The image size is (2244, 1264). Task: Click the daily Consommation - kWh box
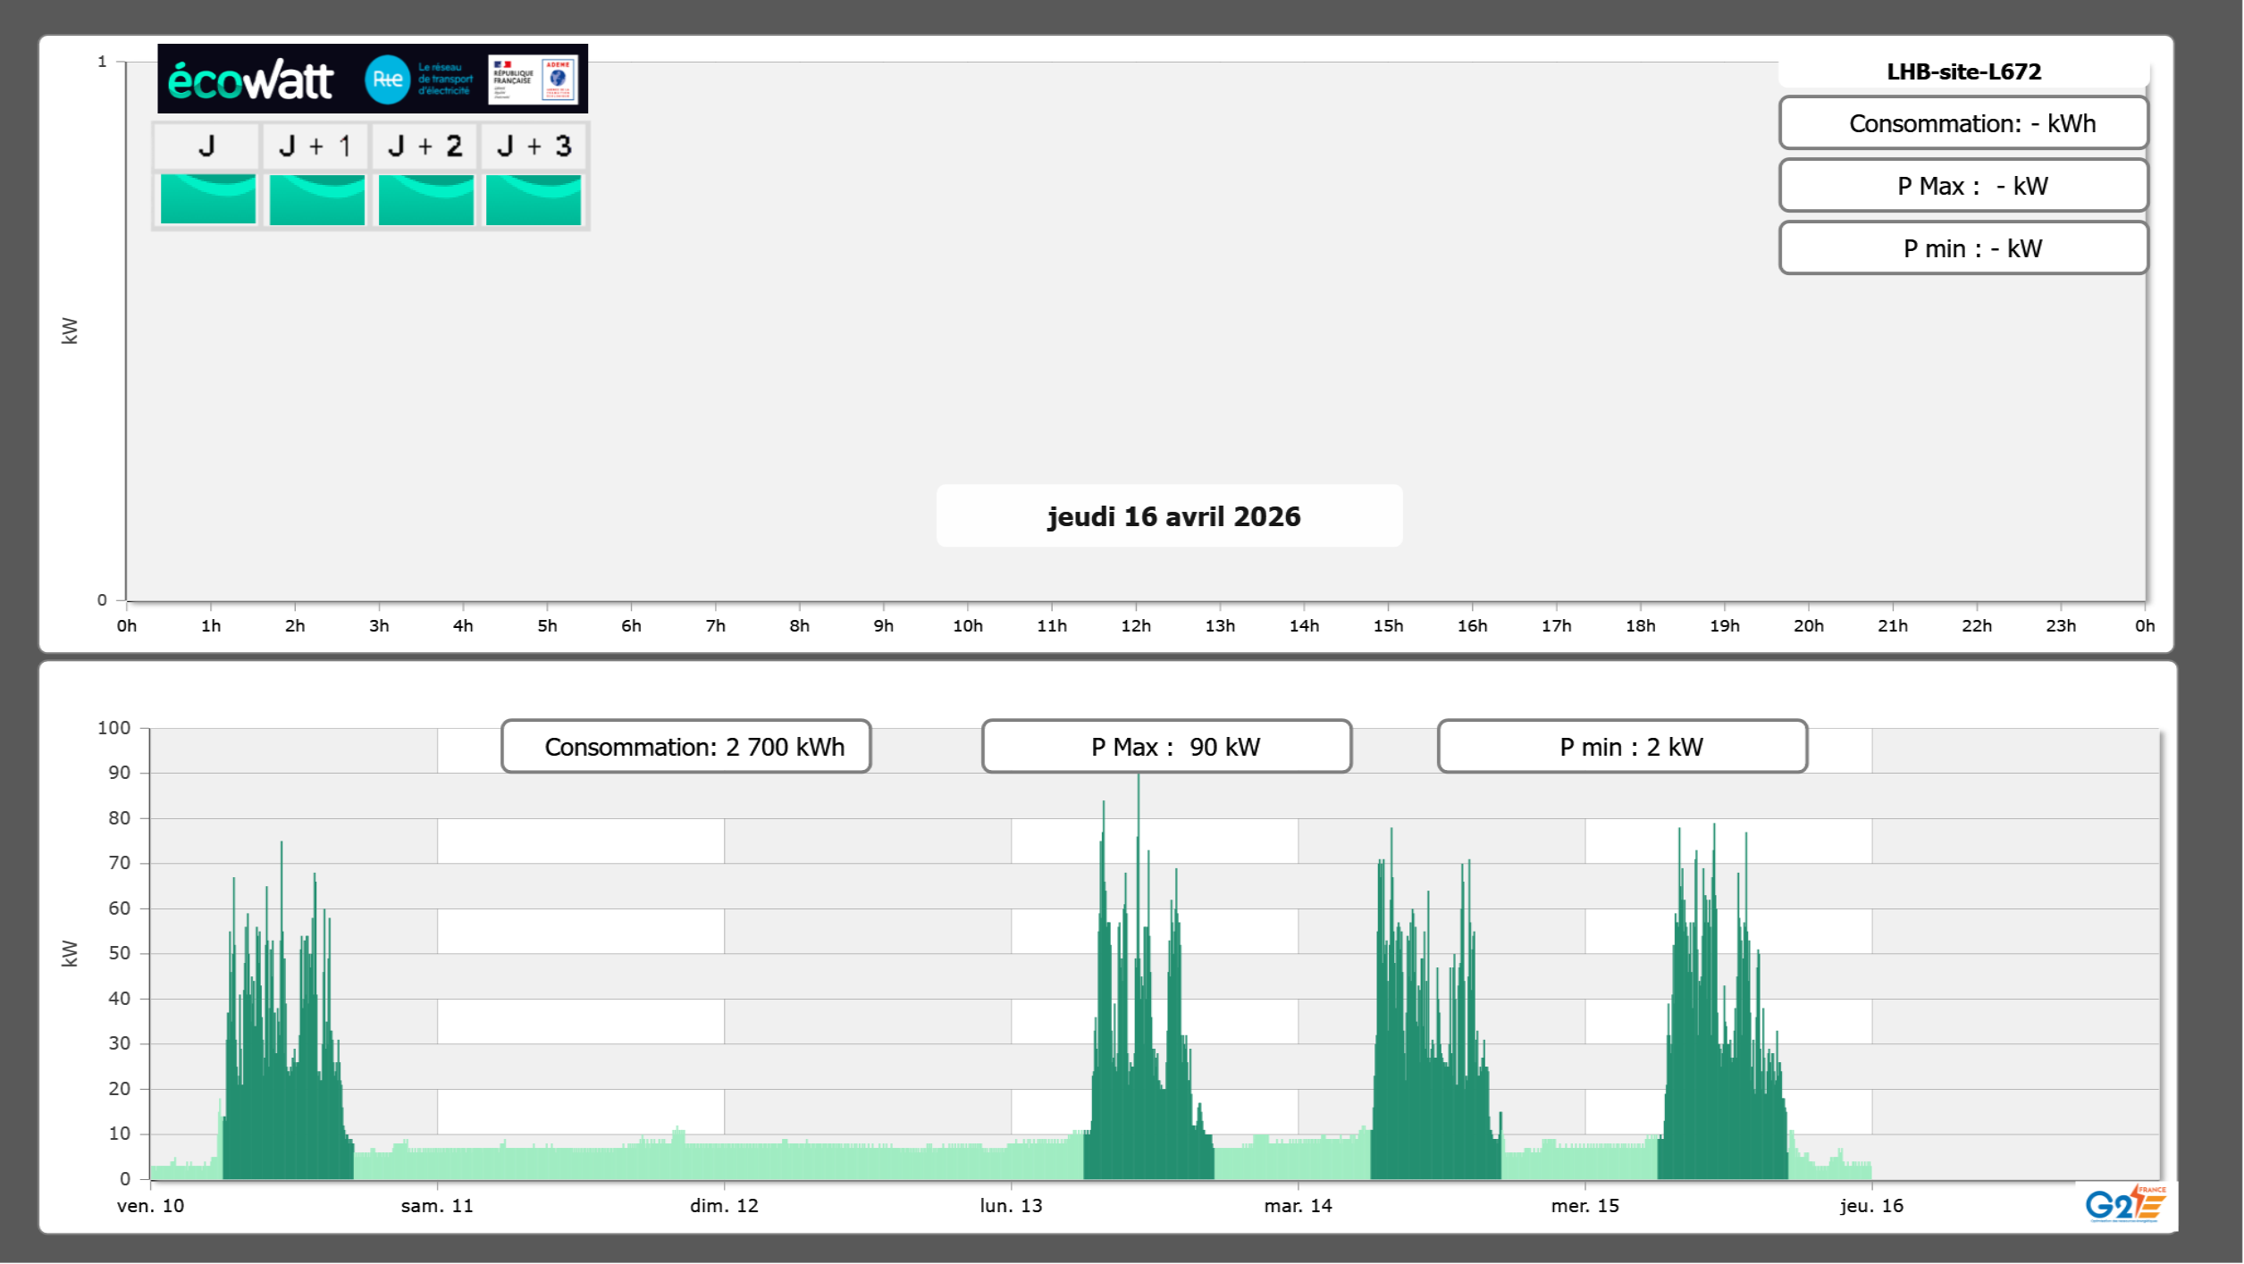pos(1963,123)
